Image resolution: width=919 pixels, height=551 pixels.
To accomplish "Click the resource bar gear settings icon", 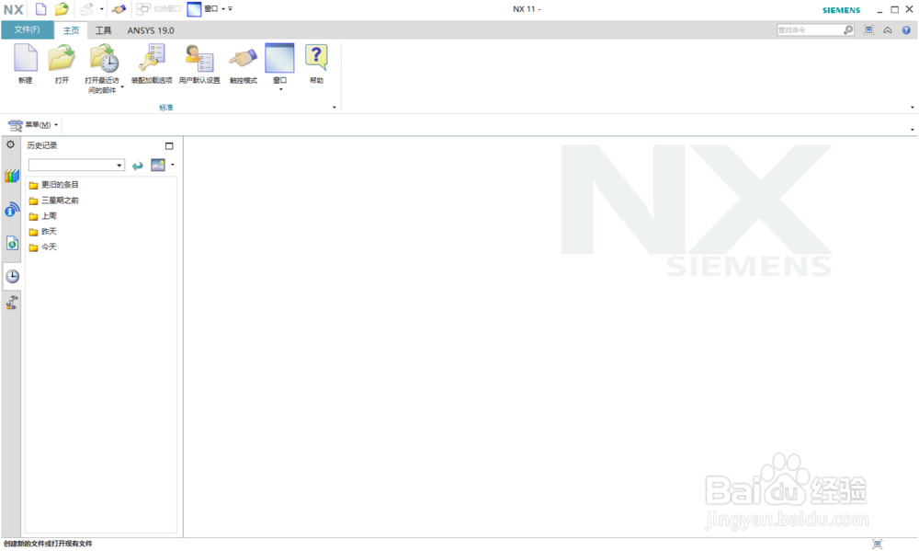I will pyautogui.click(x=10, y=144).
